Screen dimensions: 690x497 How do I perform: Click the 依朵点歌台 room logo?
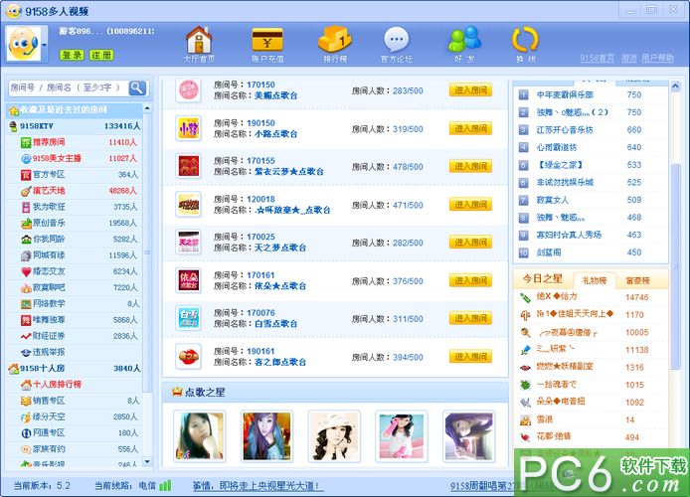point(188,280)
